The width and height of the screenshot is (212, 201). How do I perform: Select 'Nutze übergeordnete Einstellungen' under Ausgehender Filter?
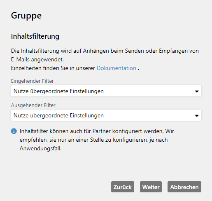tap(58, 115)
